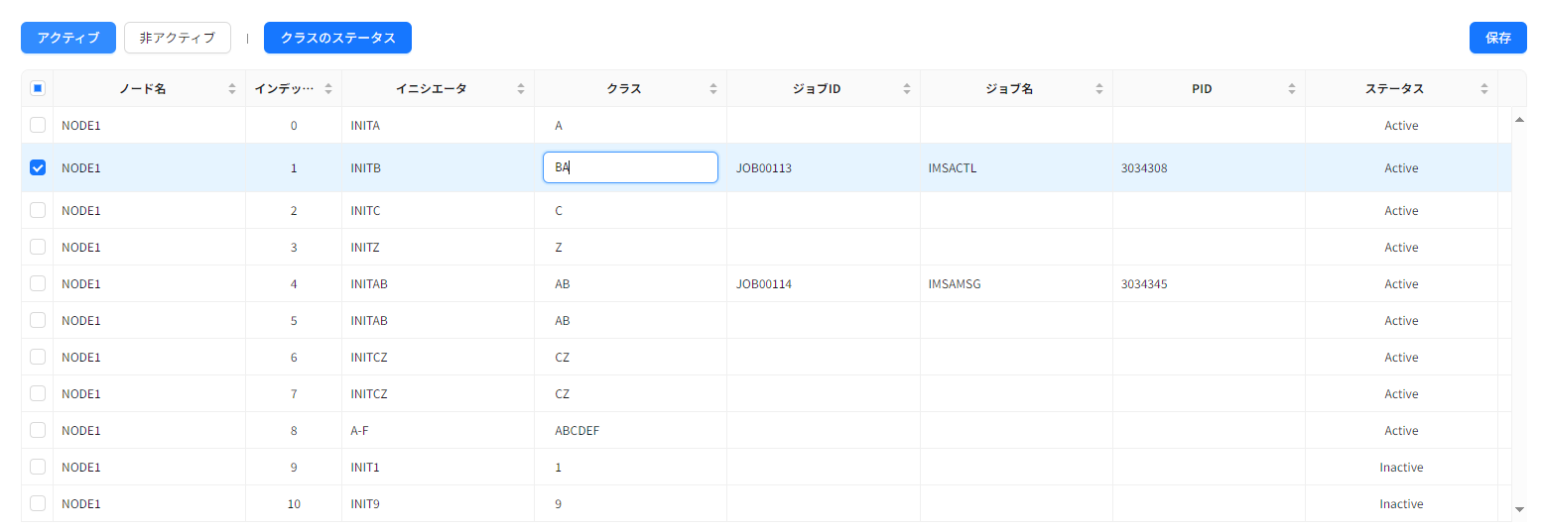Click sort icon in インデックス column header
This screenshot has height=531, width=1543.
click(328, 89)
